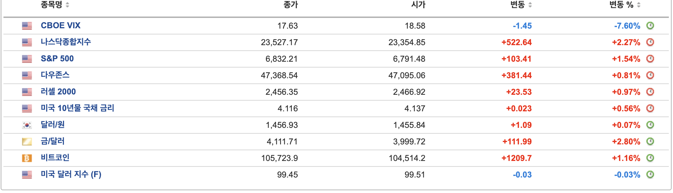Open the 미국 10년물 국채 금리 link

tap(77, 108)
